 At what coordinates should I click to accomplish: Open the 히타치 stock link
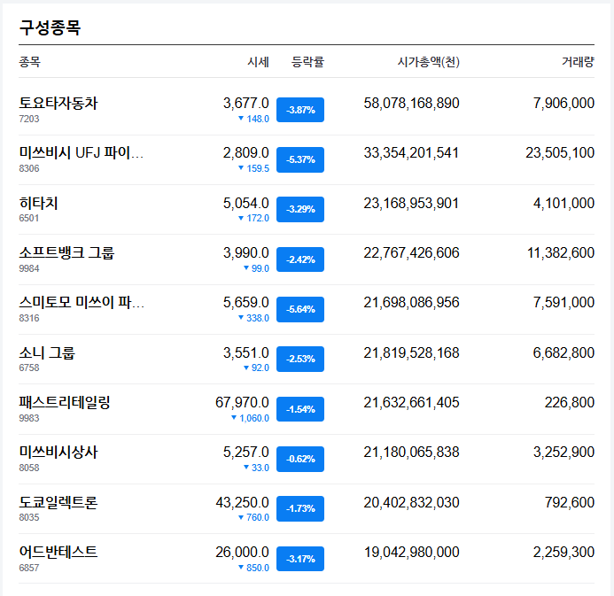point(38,203)
